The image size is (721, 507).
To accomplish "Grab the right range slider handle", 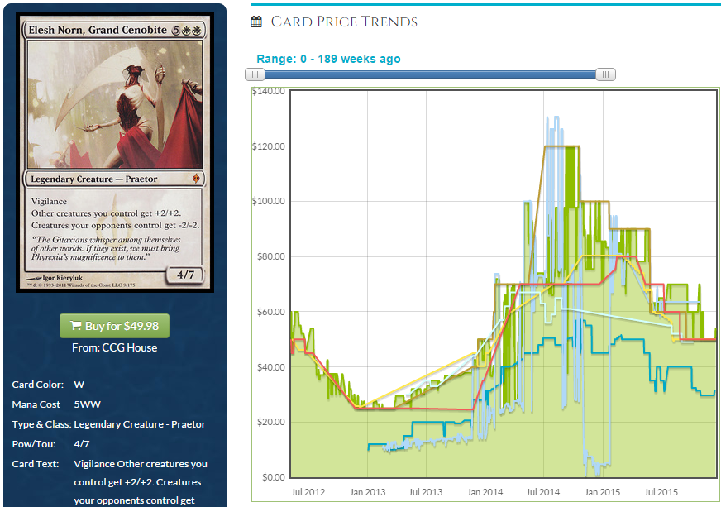I will pyautogui.click(x=605, y=74).
